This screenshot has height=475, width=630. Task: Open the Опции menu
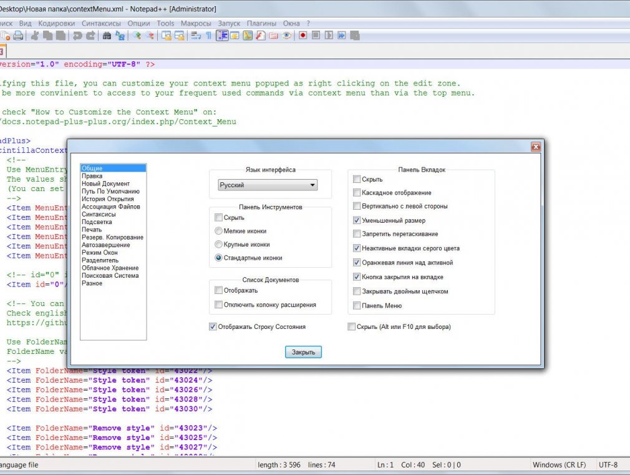[x=138, y=23]
